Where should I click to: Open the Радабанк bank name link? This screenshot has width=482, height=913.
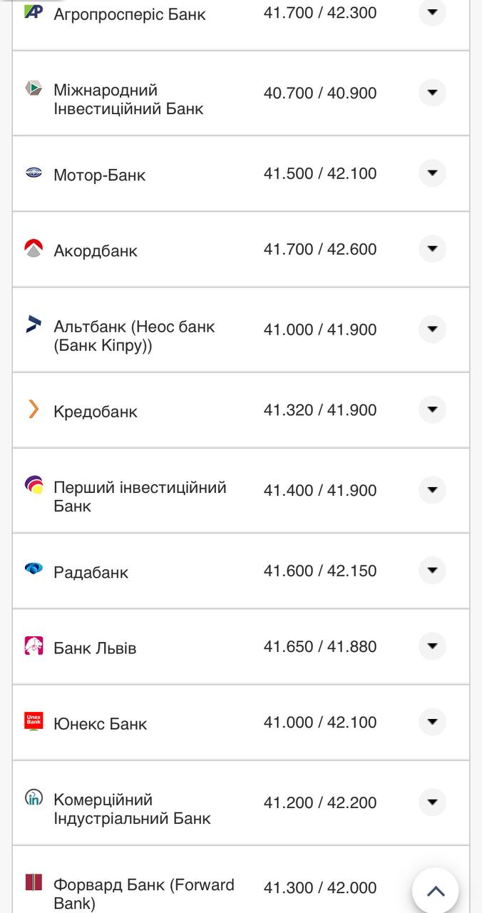(91, 572)
